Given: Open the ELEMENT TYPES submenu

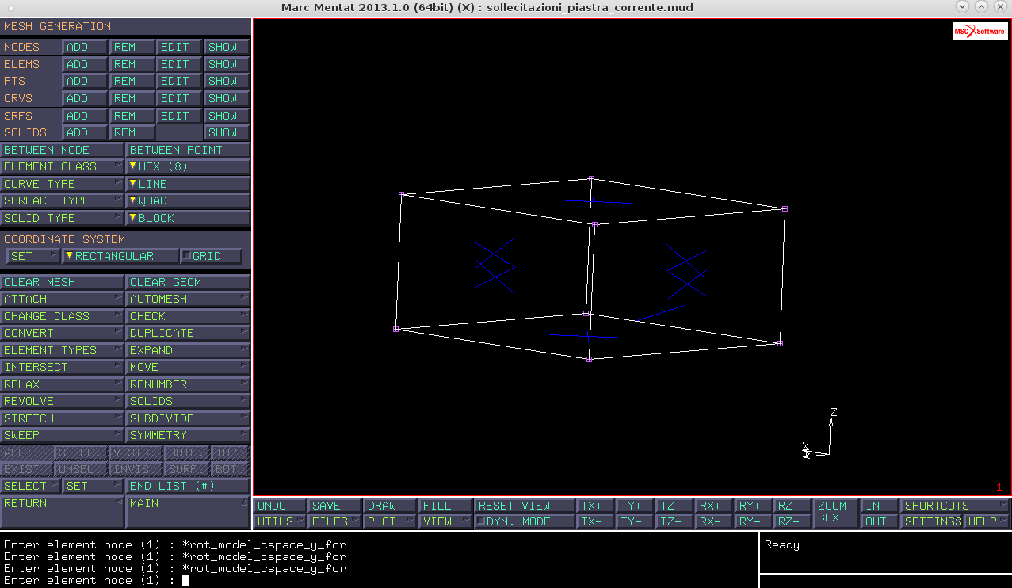Looking at the screenshot, I should click(63, 350).
